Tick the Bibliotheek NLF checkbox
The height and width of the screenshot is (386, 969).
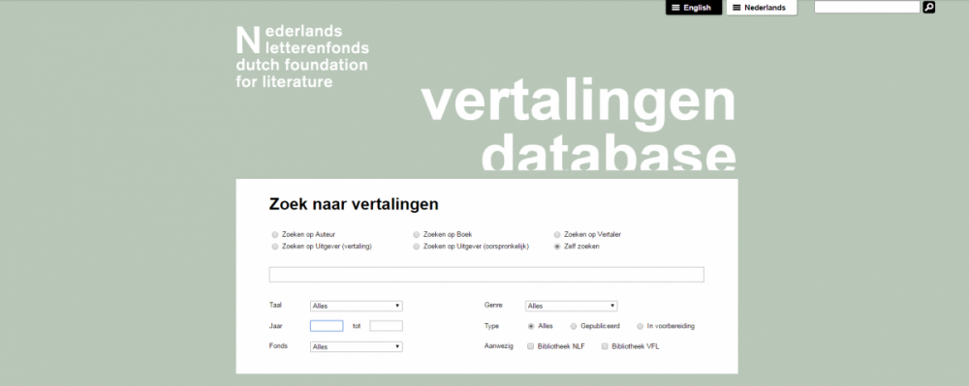pos(530,346)
